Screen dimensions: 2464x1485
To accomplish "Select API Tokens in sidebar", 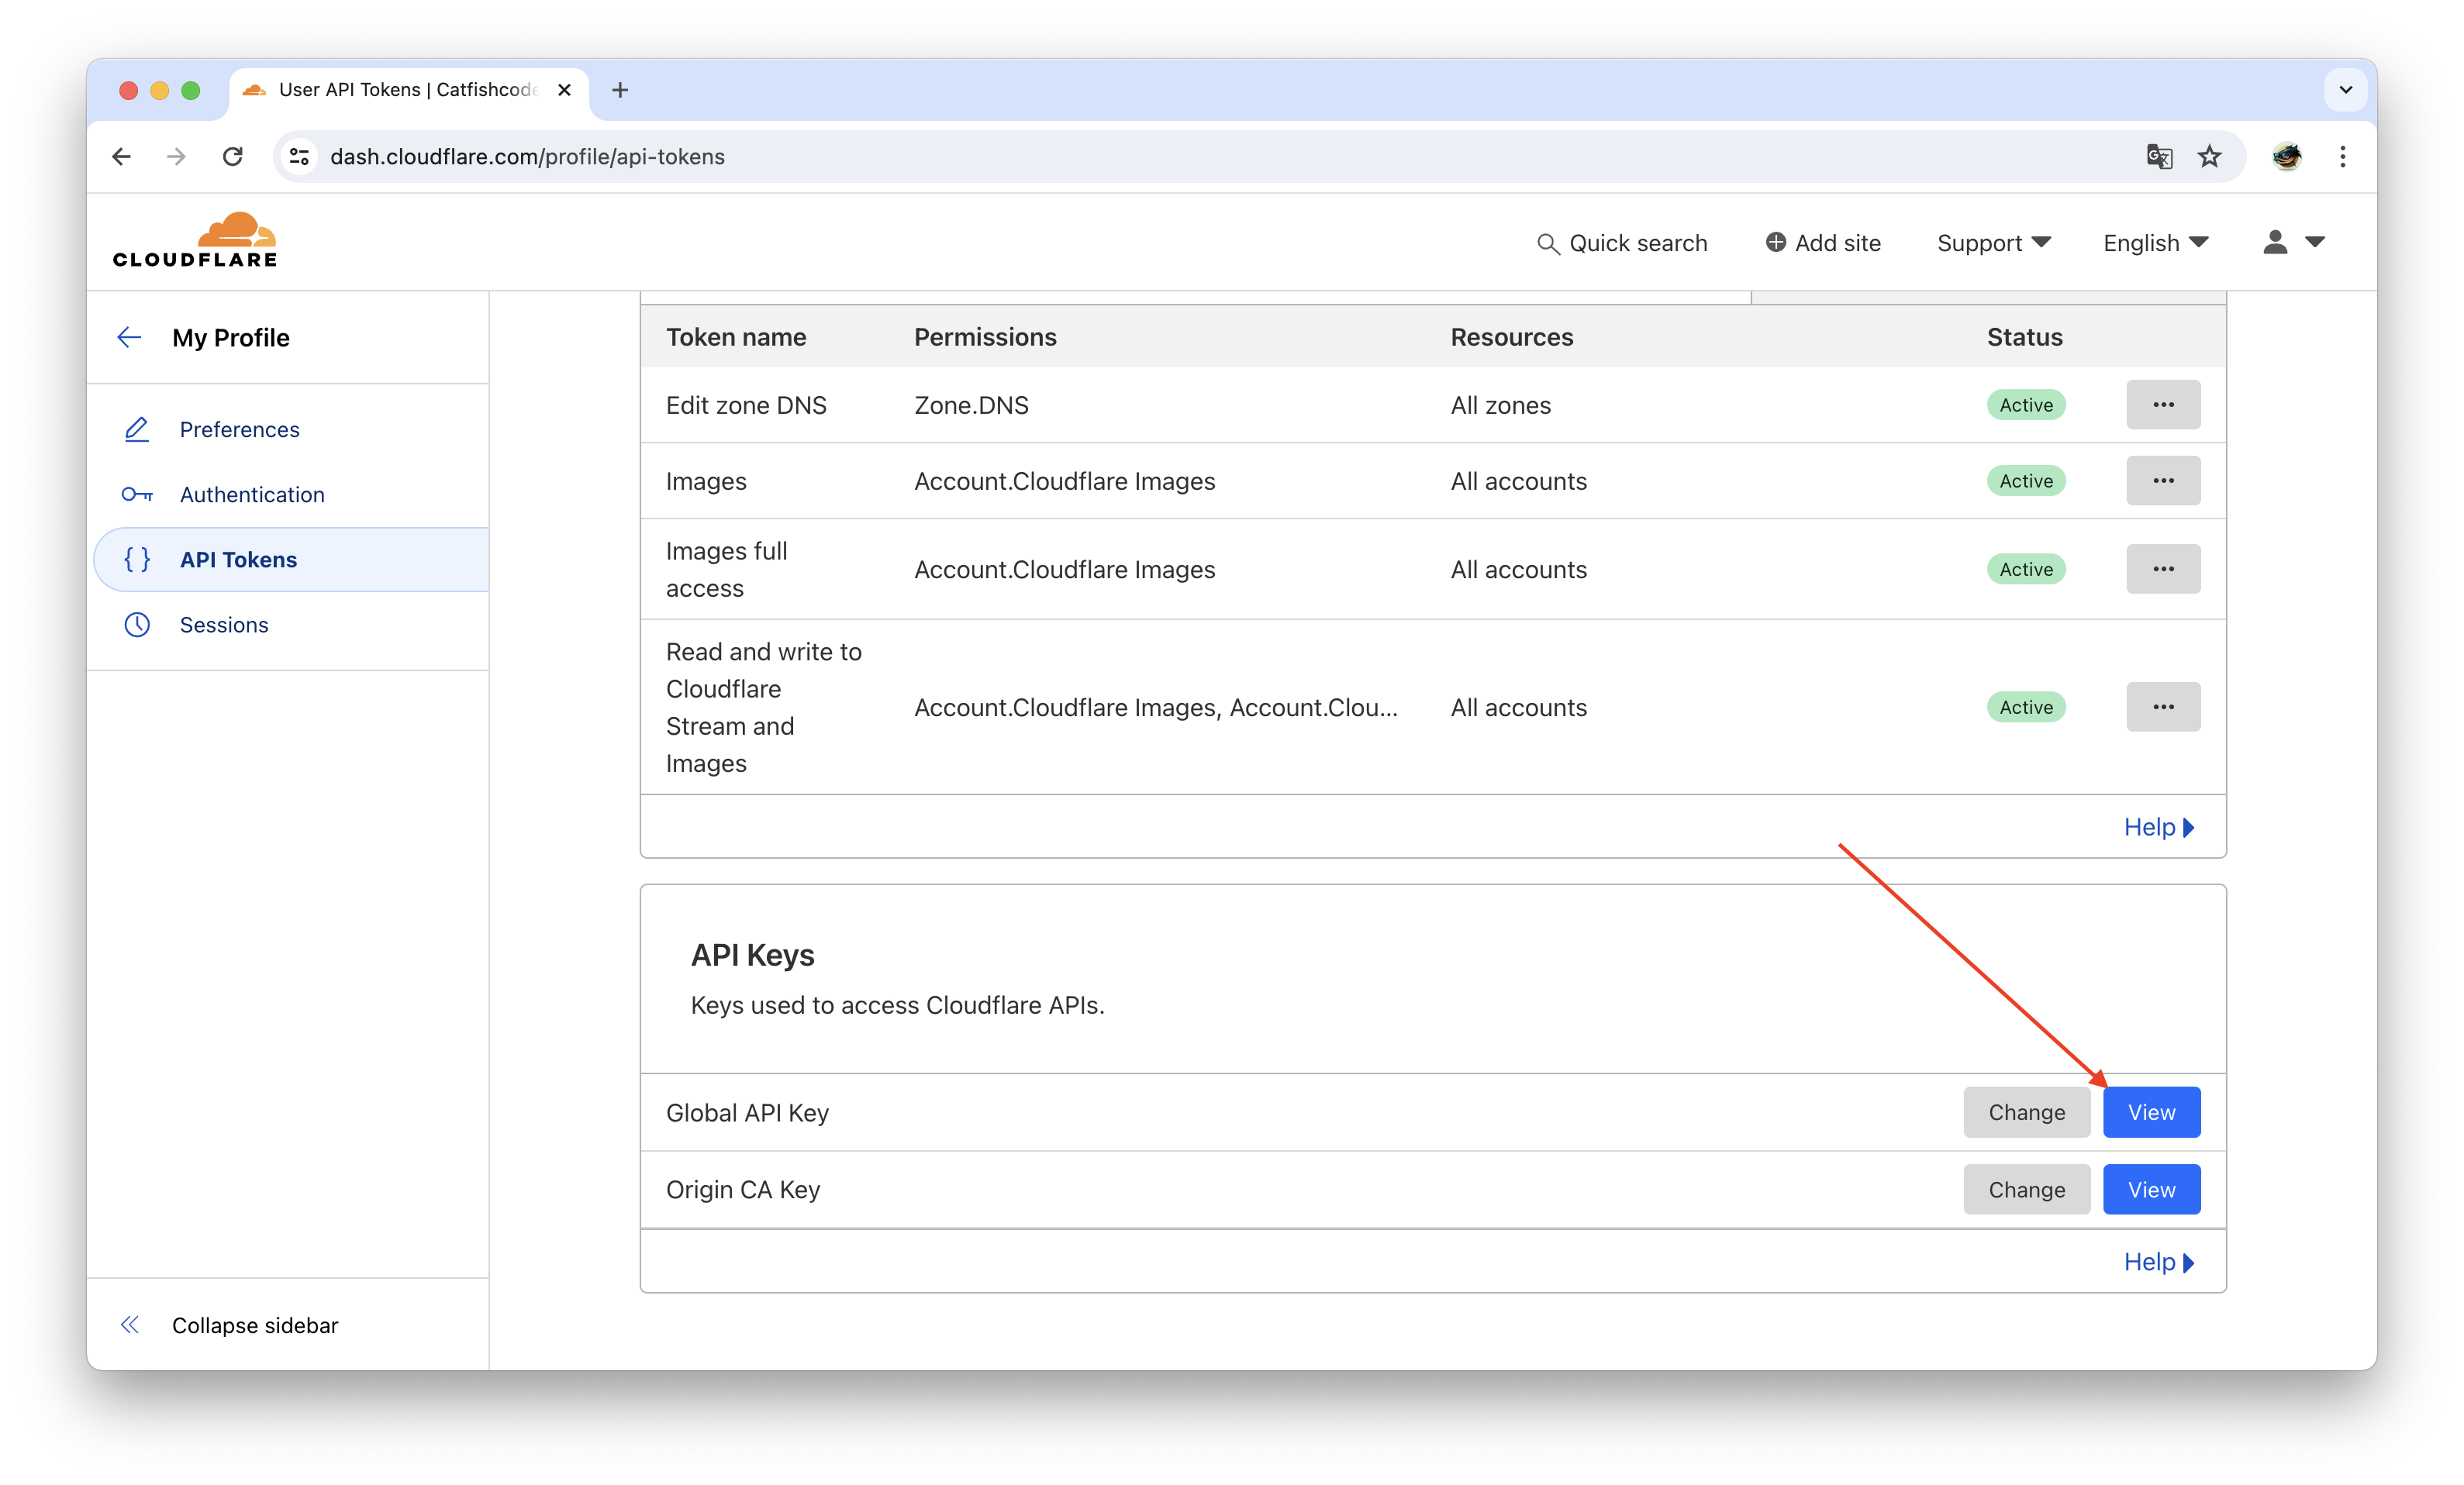I will click(238, 560).
